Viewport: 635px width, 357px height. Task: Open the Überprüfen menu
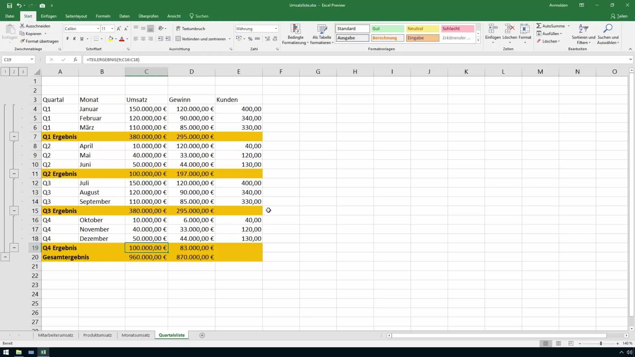148,16
